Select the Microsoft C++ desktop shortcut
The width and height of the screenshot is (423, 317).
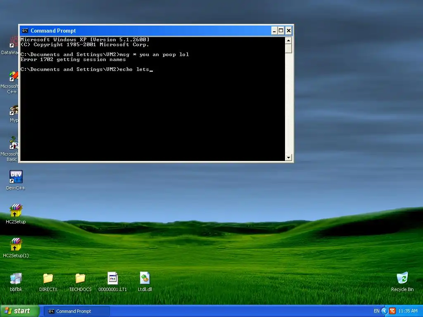pyautogui.click(x=10, y=82)
